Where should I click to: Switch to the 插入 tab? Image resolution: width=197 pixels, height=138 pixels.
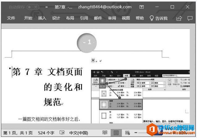tap(42, 18)
